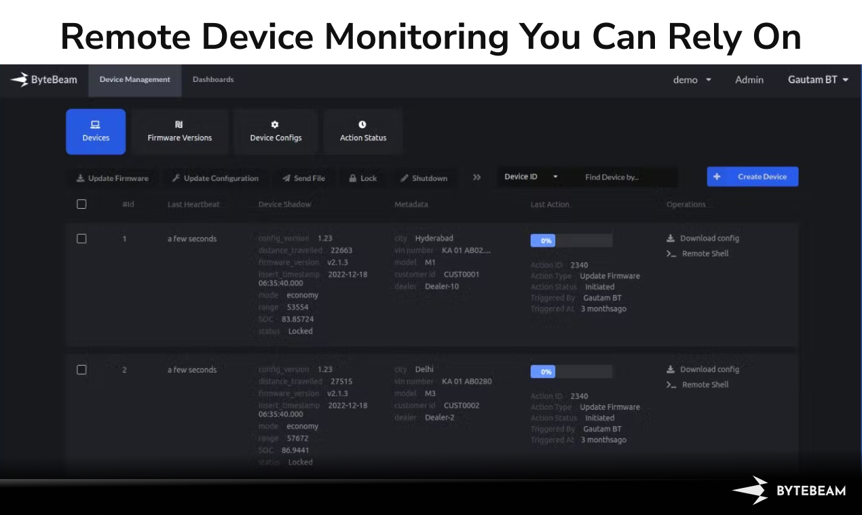Image resolution: width=862 pixels, height=515 pixels.
Task: Click download icon for device 2 config
Action: click(671, 369)
